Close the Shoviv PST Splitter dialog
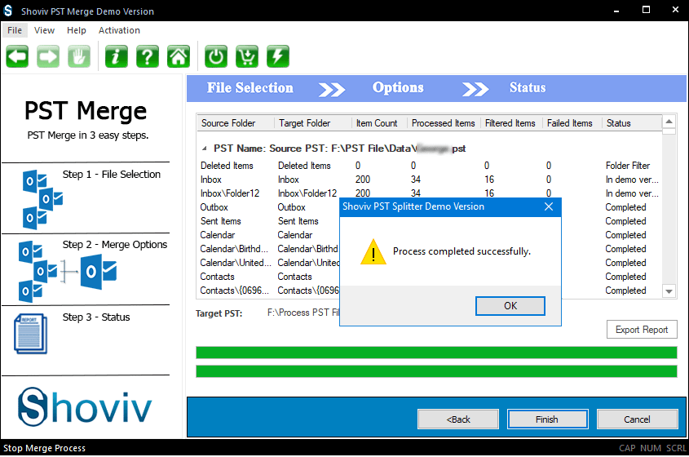The width and height of the screenshot is (689, 457). 549,206
